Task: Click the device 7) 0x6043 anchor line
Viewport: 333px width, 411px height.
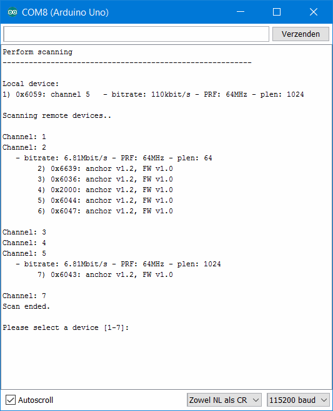Action: coord(105,274)
